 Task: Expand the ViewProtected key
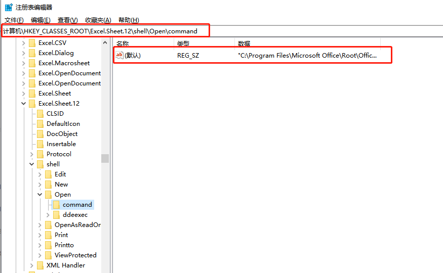(x=40, y=255)
